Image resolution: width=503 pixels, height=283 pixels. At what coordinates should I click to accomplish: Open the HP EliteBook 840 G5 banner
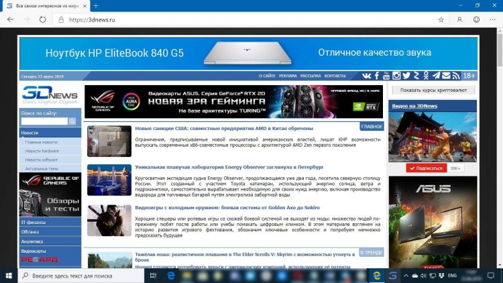coord(249,53)
